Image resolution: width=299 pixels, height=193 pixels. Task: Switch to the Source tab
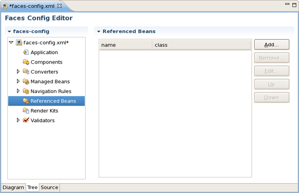click(x=50, y=188)
